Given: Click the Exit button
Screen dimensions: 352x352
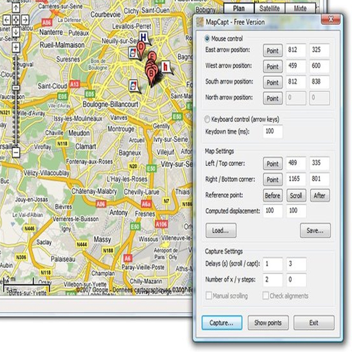Looking at the screenshot, I should 314,323.
